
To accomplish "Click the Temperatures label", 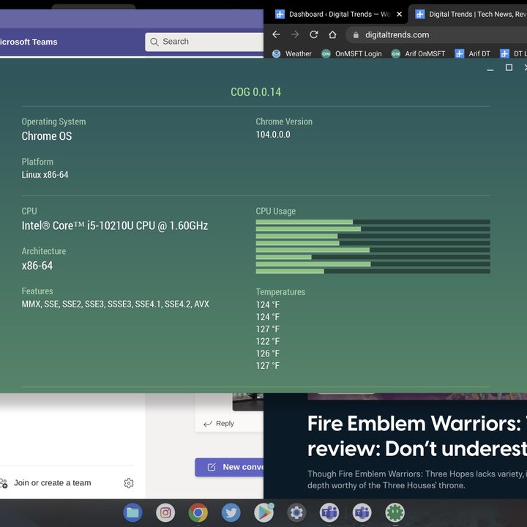I will (280, 292).
